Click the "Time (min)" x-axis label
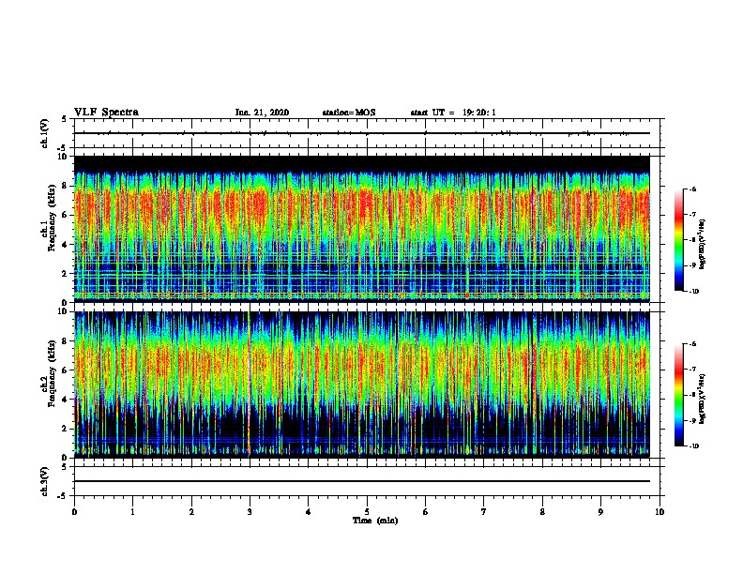This screenshot has height=574, width=743. coord(375,521)
